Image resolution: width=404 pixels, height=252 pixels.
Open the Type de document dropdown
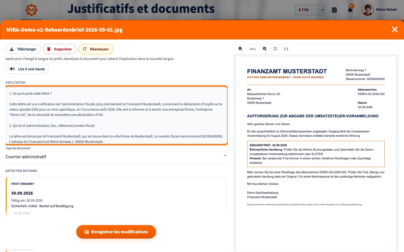116,157
